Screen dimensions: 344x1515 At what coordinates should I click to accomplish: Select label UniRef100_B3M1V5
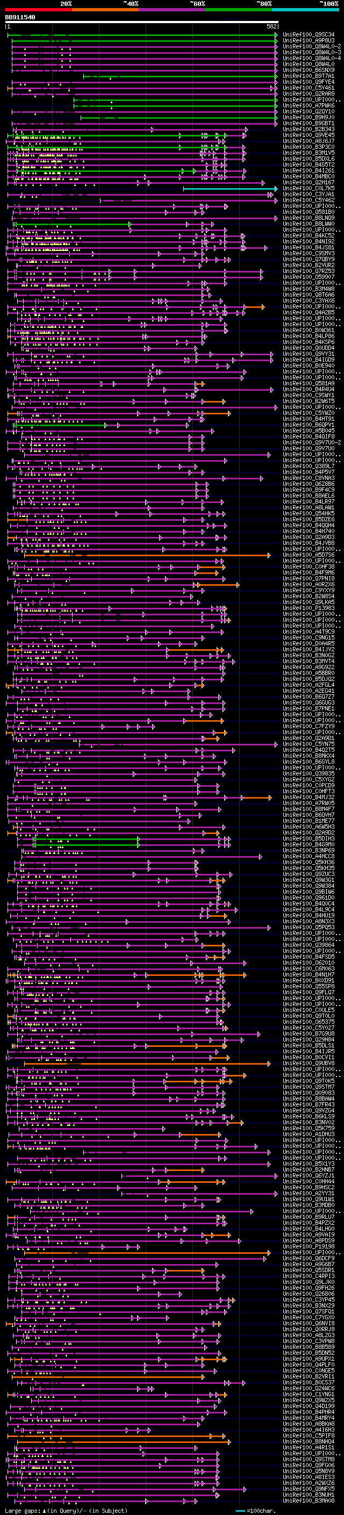point(308,153)
